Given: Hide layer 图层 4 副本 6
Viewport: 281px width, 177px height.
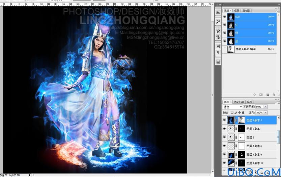Looking at the screenshot, I should [224, 146].
